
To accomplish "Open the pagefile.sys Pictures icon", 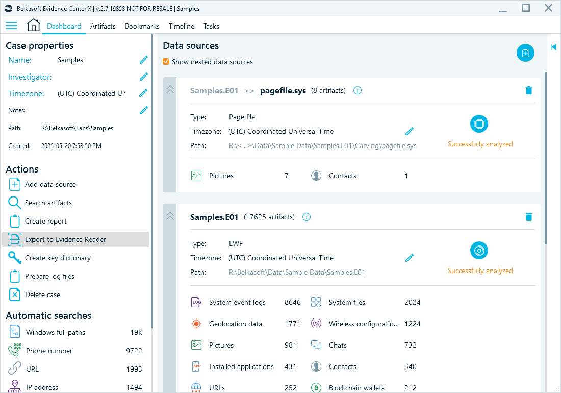I will click(x=196, y=176).
